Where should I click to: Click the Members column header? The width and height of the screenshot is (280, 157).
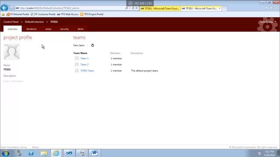point(115,53)
